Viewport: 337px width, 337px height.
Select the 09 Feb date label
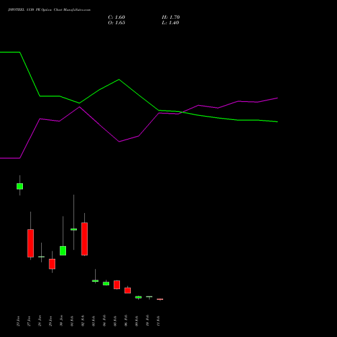coord(137,321)
